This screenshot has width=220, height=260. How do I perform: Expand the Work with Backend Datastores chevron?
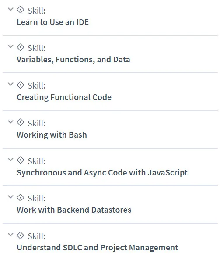pos(10,197)
